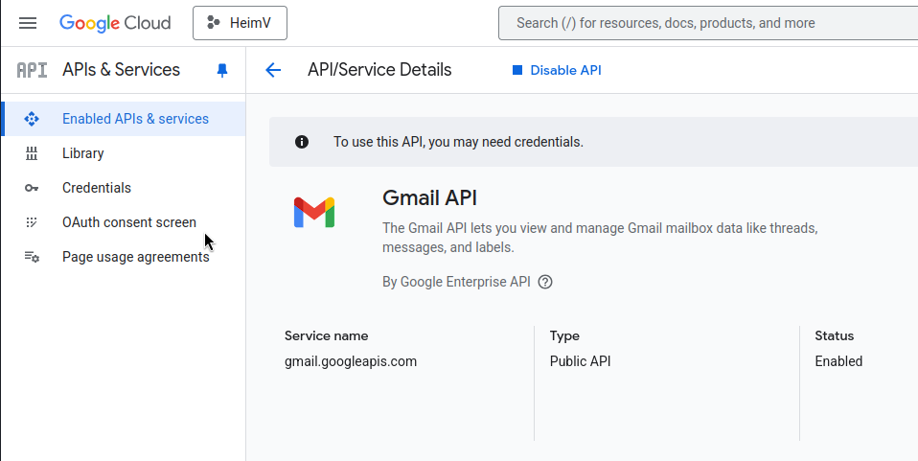Click the info icon in credentials banner
Viewport: 918px width, 461px height.
click(x=302, y=142)
